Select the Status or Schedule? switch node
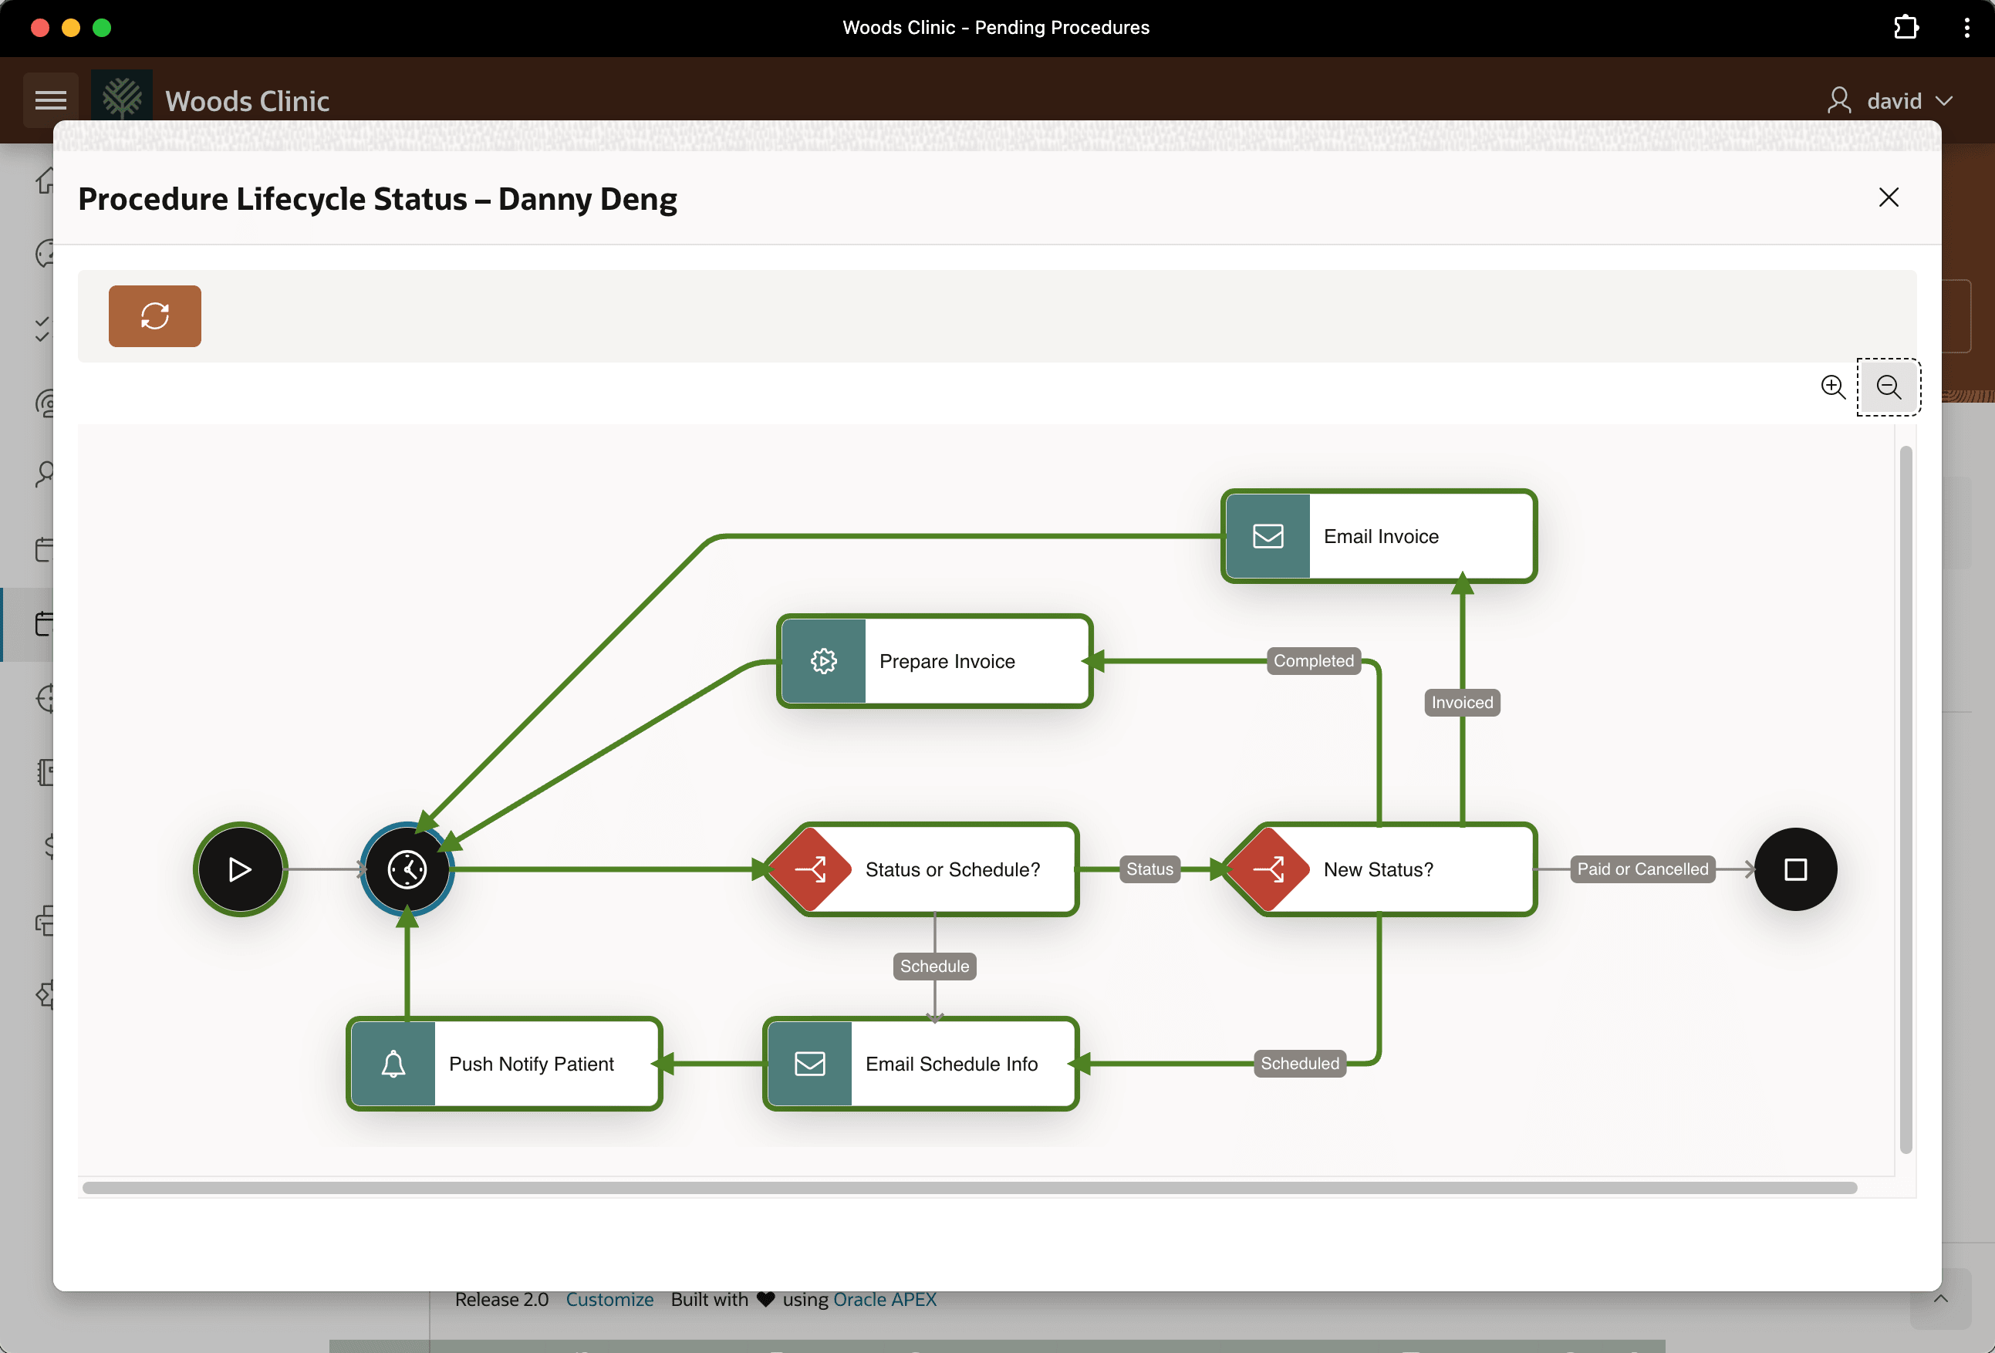Viewport: 1995px width, 1353px height. pyautogui.click(x=921, y=869)
